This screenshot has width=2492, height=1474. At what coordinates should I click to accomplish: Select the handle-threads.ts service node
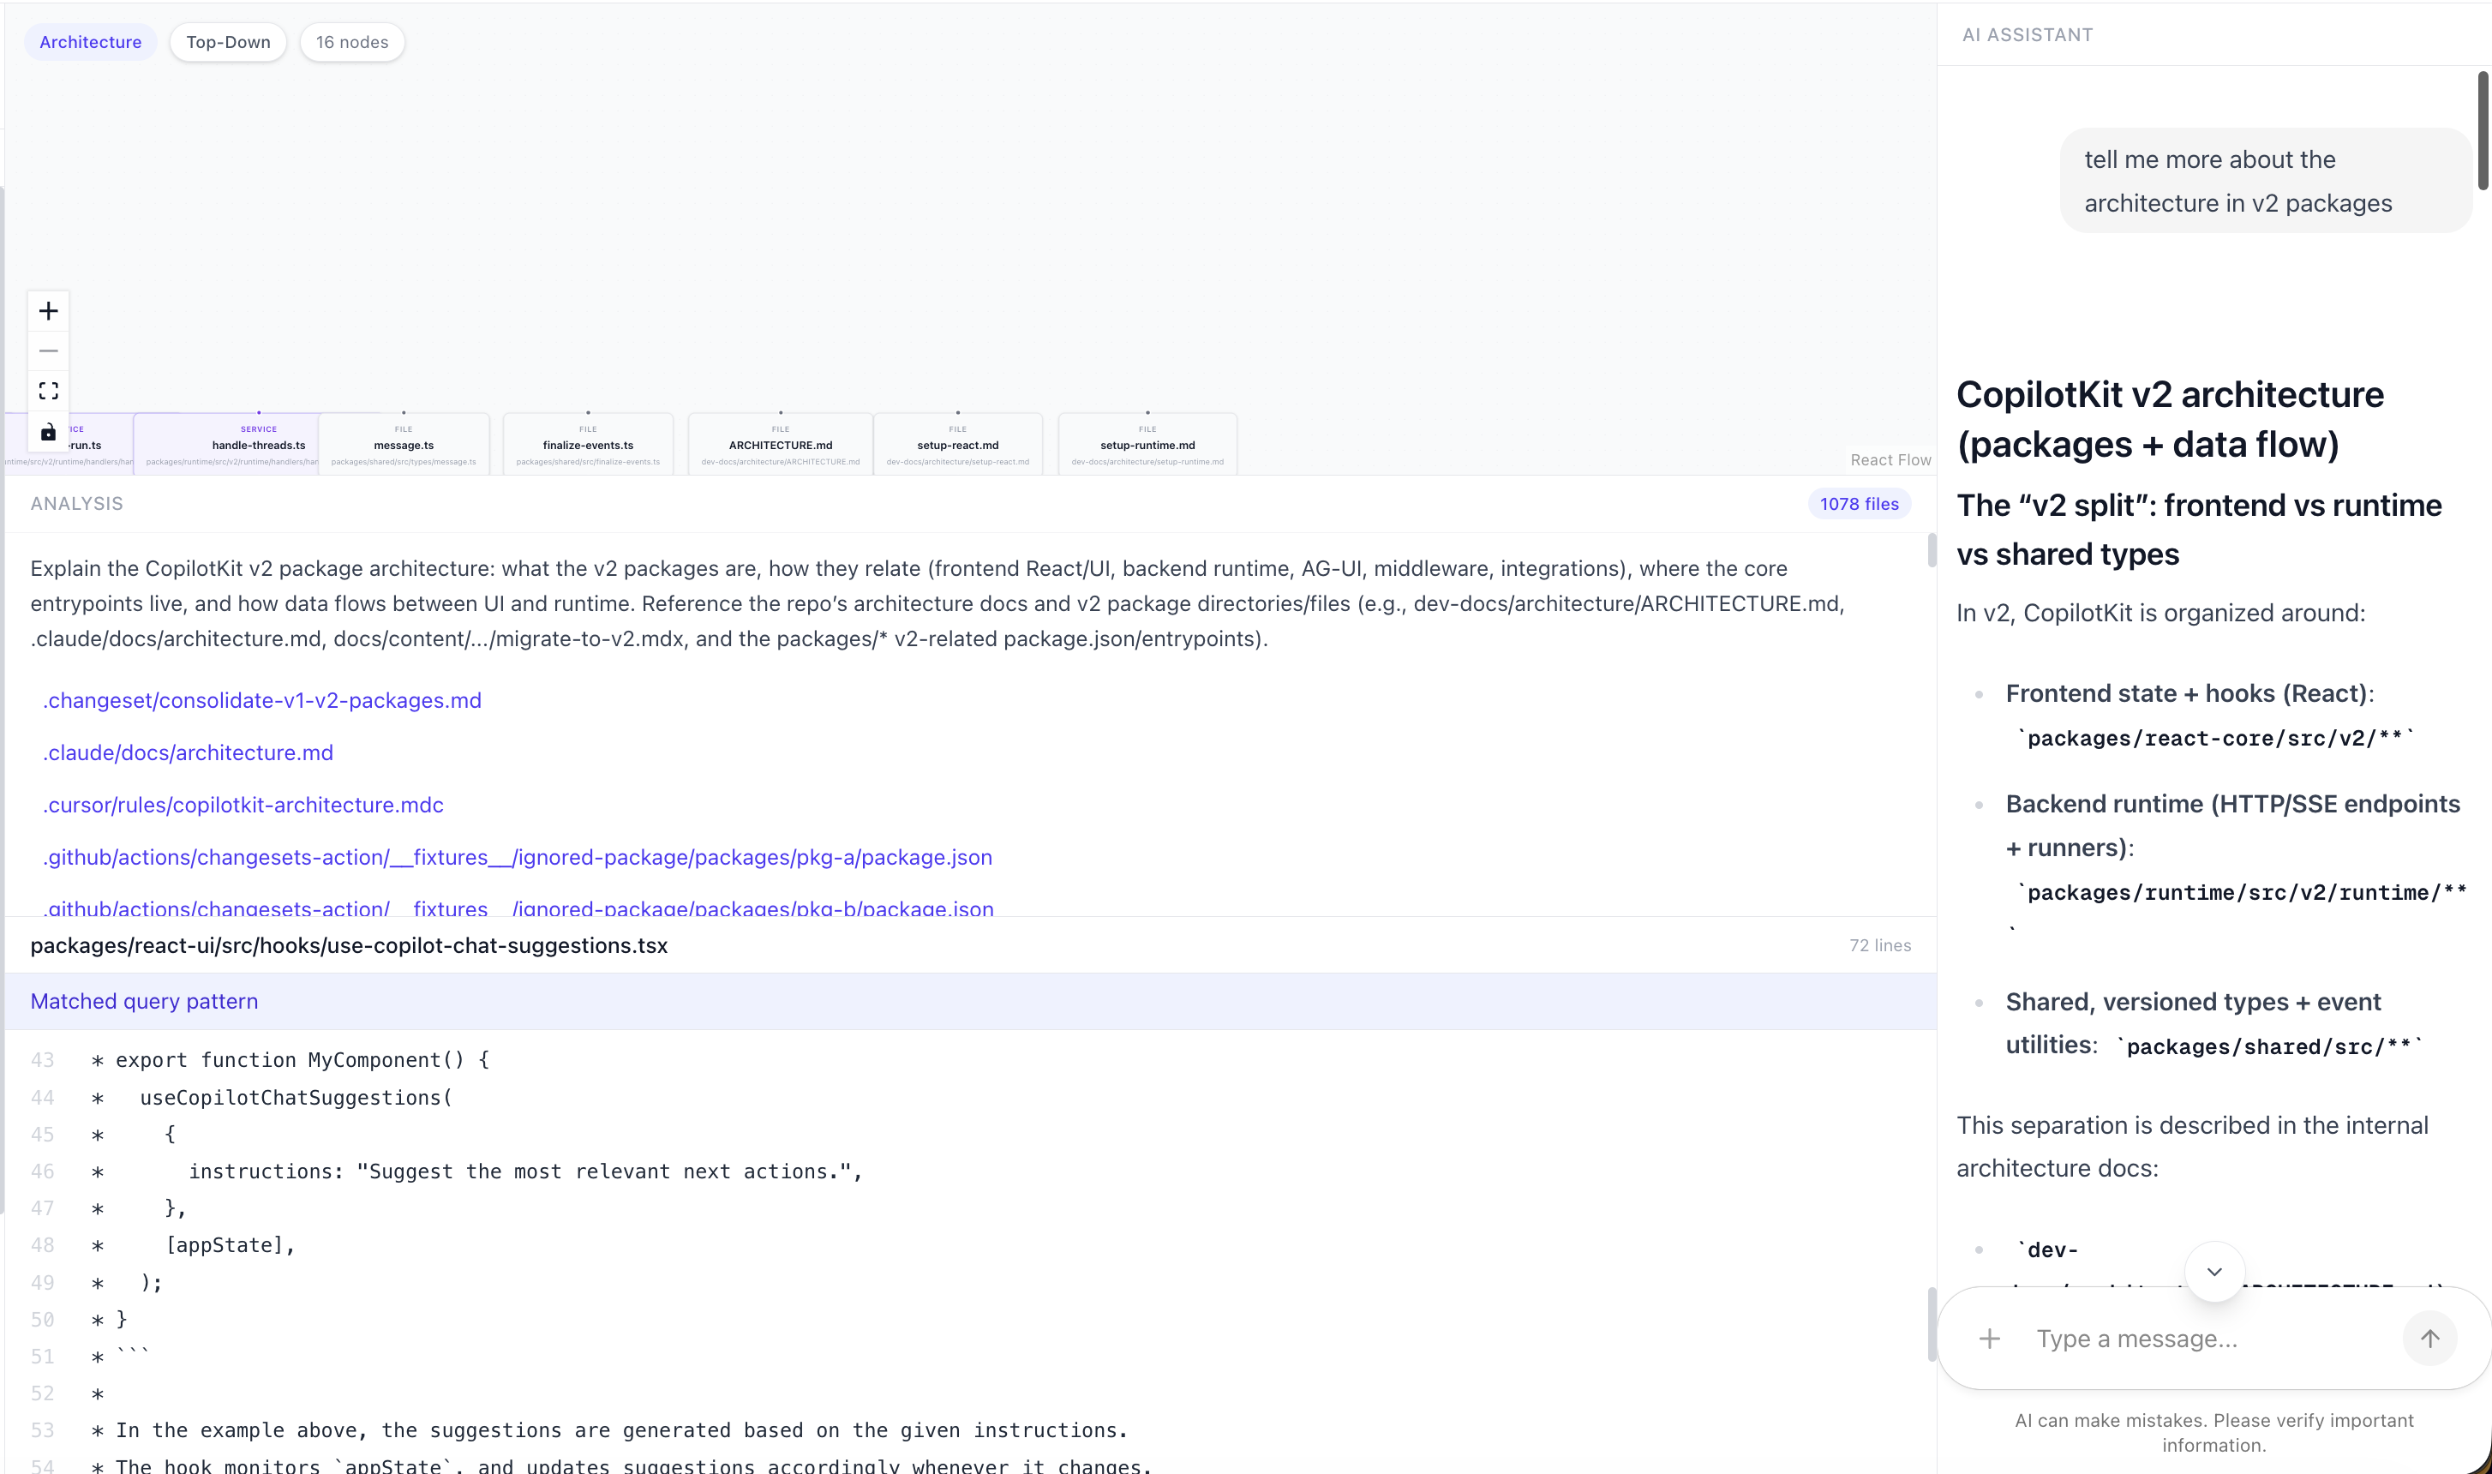[x=258, y=445]
